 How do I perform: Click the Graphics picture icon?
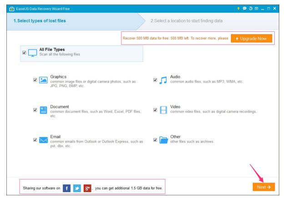coord(43,80)
